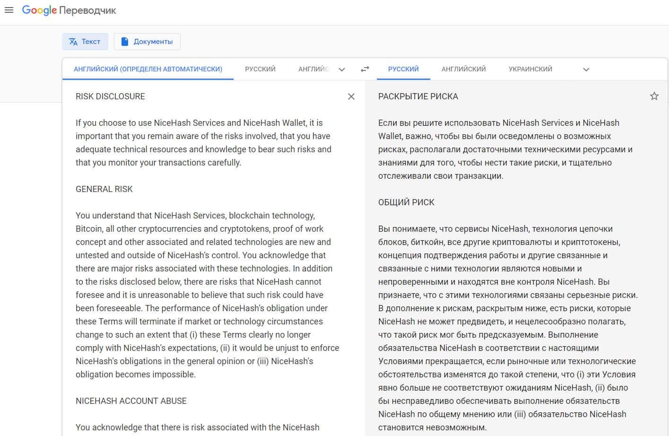
Task: Set target language to Украинский
Action: pos(530,69)
